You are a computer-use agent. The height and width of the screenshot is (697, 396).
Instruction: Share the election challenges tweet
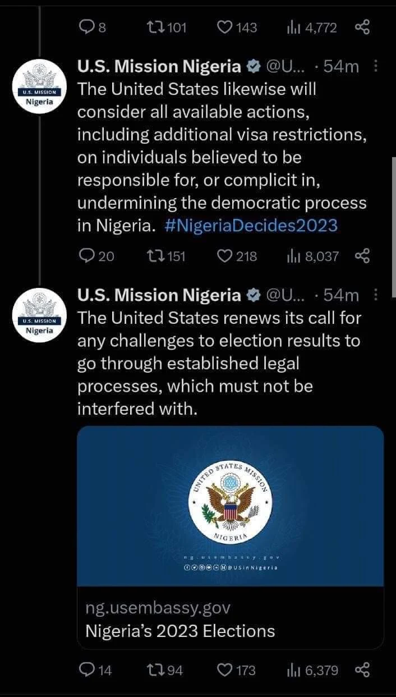coord(362,670)
